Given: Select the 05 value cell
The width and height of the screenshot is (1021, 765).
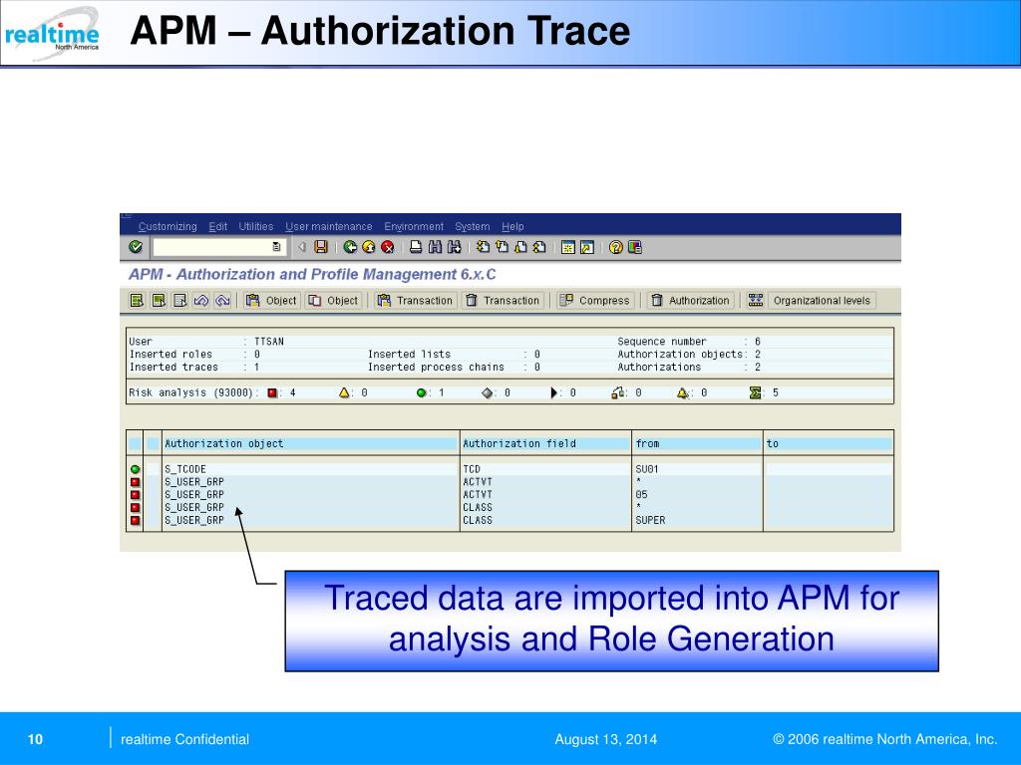Looking at the screenshot, I should point(697,494).
